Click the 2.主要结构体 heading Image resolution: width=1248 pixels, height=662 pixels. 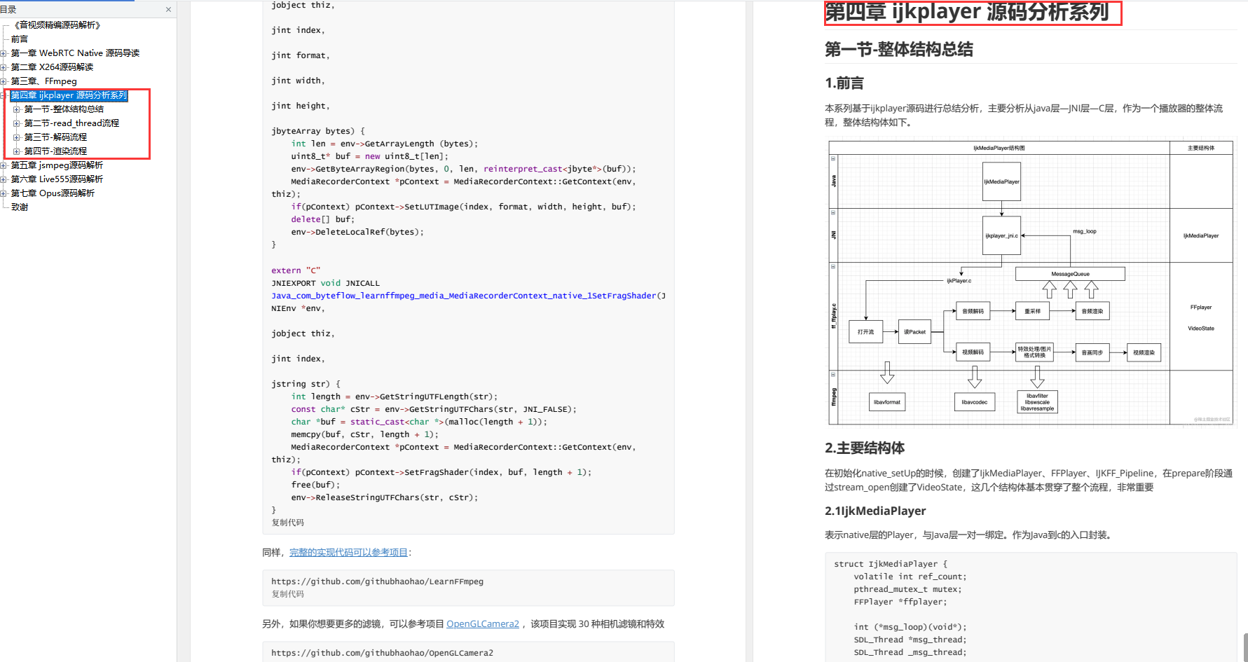coord(865,448)
